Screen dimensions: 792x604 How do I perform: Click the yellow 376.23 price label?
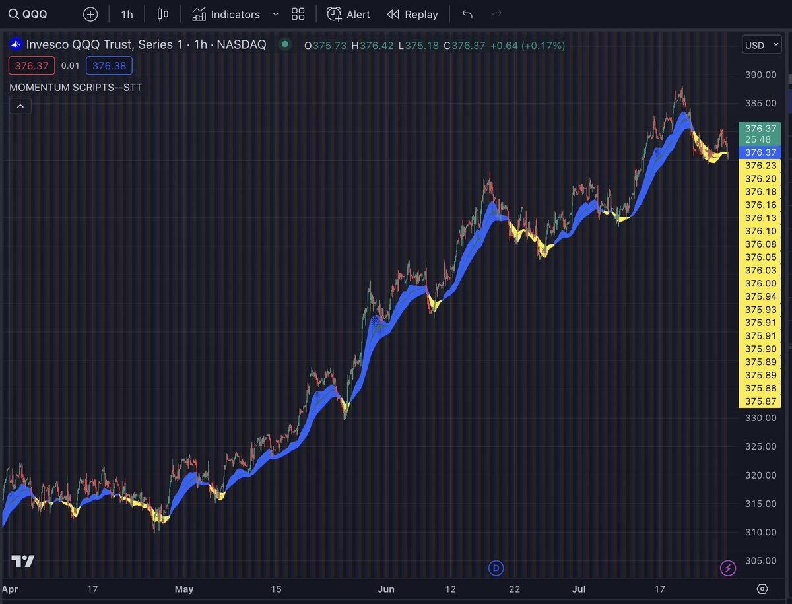760,166
